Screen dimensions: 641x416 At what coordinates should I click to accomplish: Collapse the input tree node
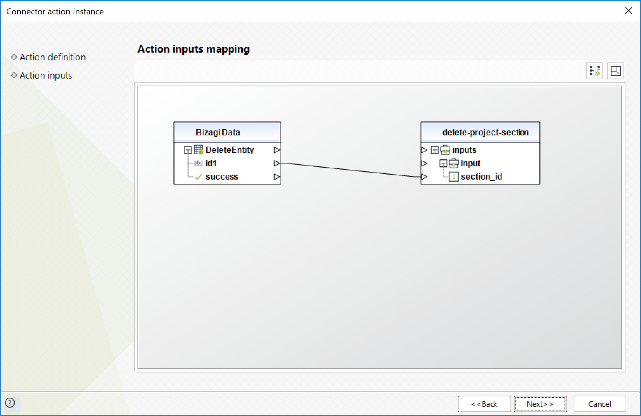(x=443, y=163)
